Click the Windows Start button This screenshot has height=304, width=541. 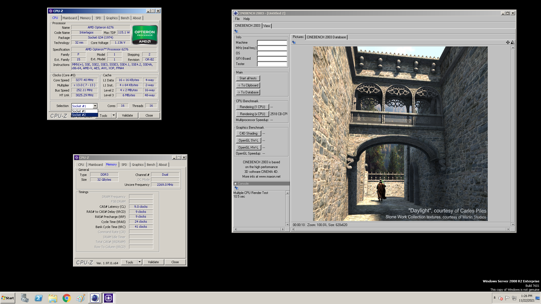coord(8,298)
